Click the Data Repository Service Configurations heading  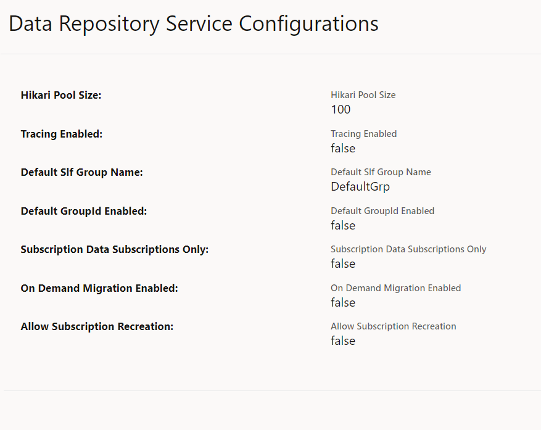point(194,23)
